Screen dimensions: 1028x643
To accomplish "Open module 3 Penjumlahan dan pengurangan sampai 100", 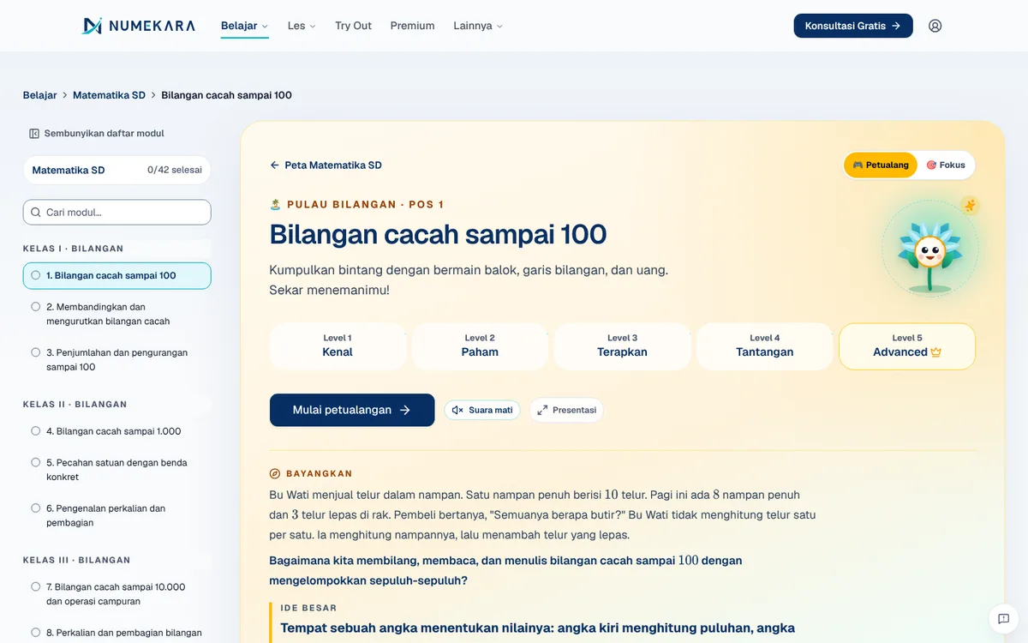I will (117, 360).
